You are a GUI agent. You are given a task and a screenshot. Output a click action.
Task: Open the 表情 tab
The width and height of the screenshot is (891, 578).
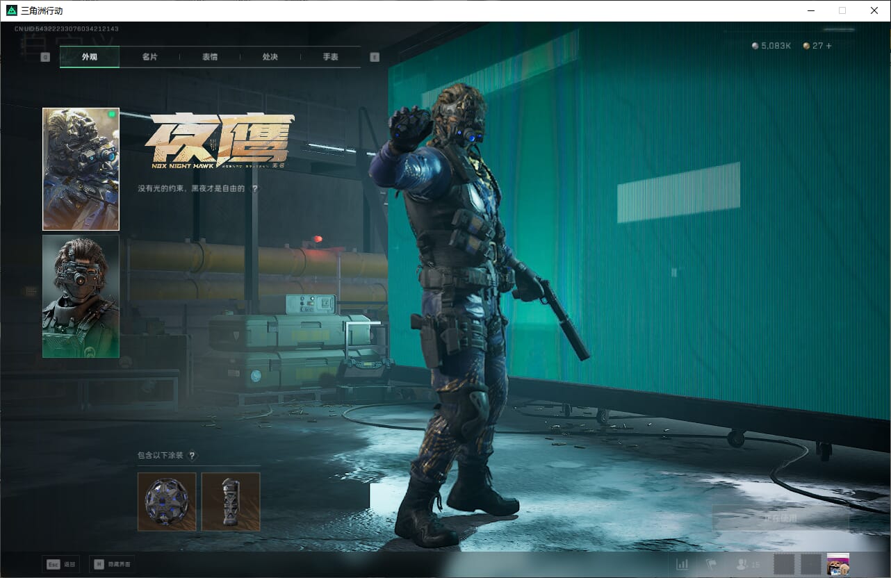[210, 57]
